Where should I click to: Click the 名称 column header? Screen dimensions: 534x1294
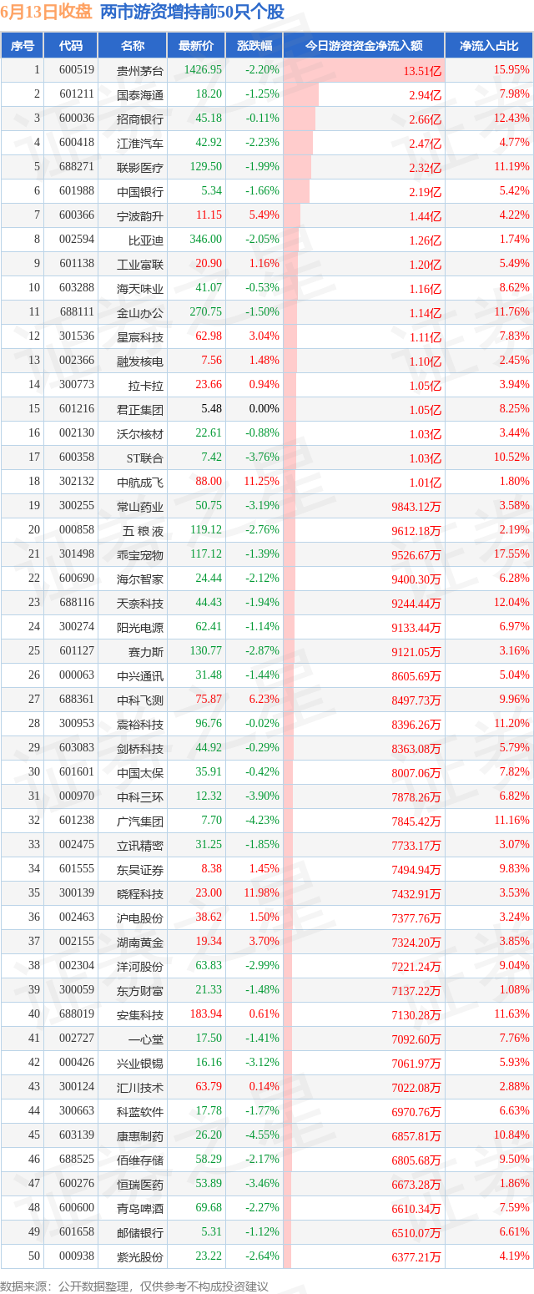132,46
